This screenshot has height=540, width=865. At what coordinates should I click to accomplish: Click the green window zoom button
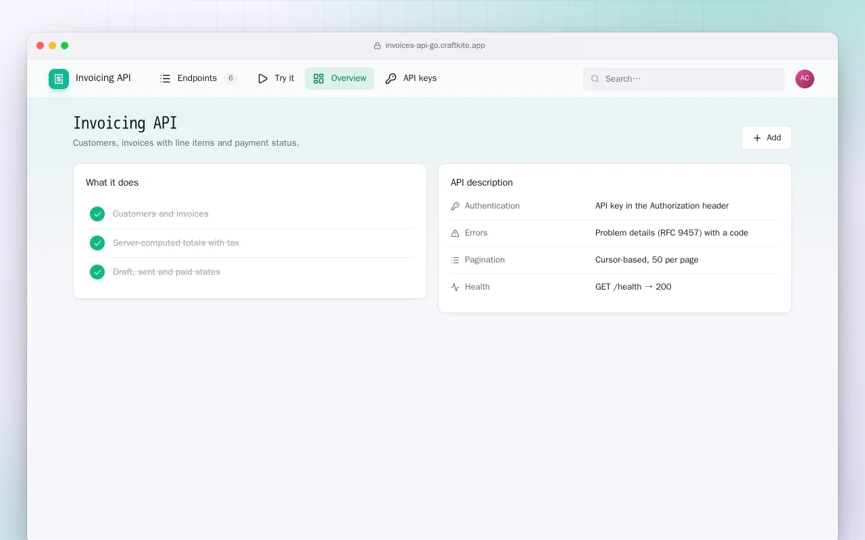pos(65,46)
